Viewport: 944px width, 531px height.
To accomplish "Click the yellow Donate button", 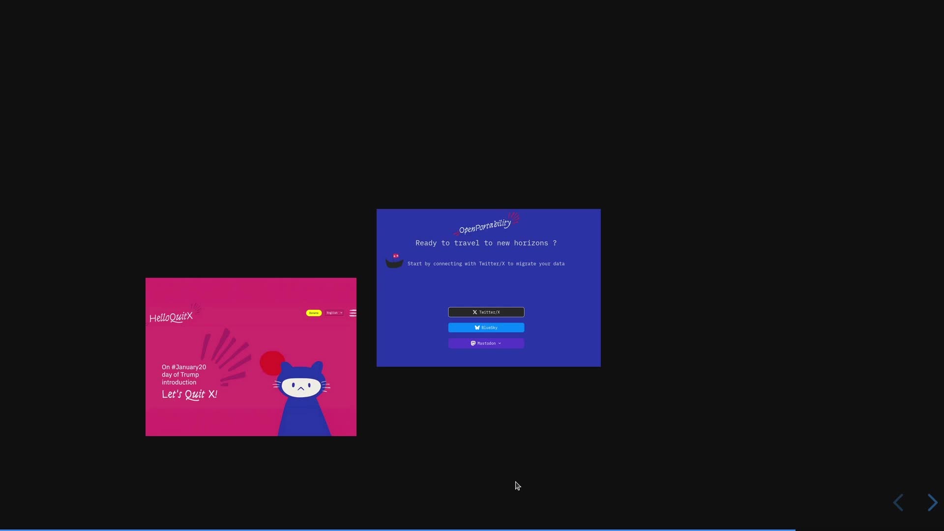I will point(314,313).
